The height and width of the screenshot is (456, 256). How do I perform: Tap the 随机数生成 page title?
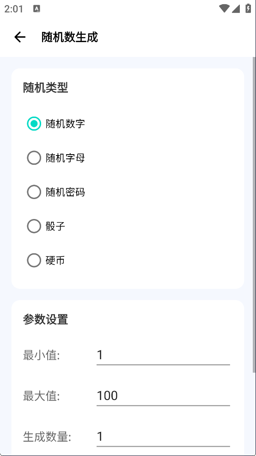pyautogui.click(x=70, y=37)
